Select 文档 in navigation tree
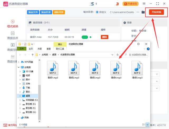The width and height of the screenshot is (169, 129). coord(28,84)
